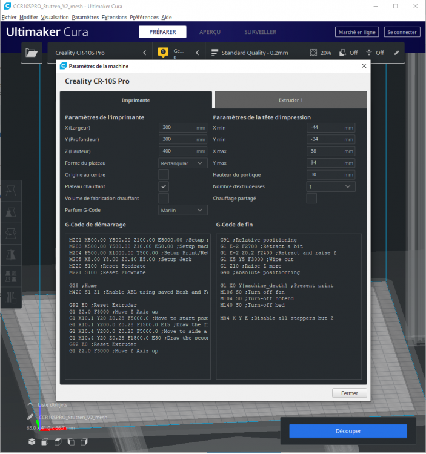This screenshot has width=426, height=454.
Task: Click inside G-Code de fin text area
Action: pyautogui.click(x=288, y=306)
